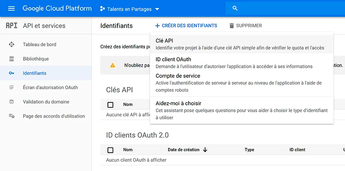This screenshot has width=345, height=171.
Task: Choose Clé API from the dropdown menu
Action: click(x=241, y=44)
